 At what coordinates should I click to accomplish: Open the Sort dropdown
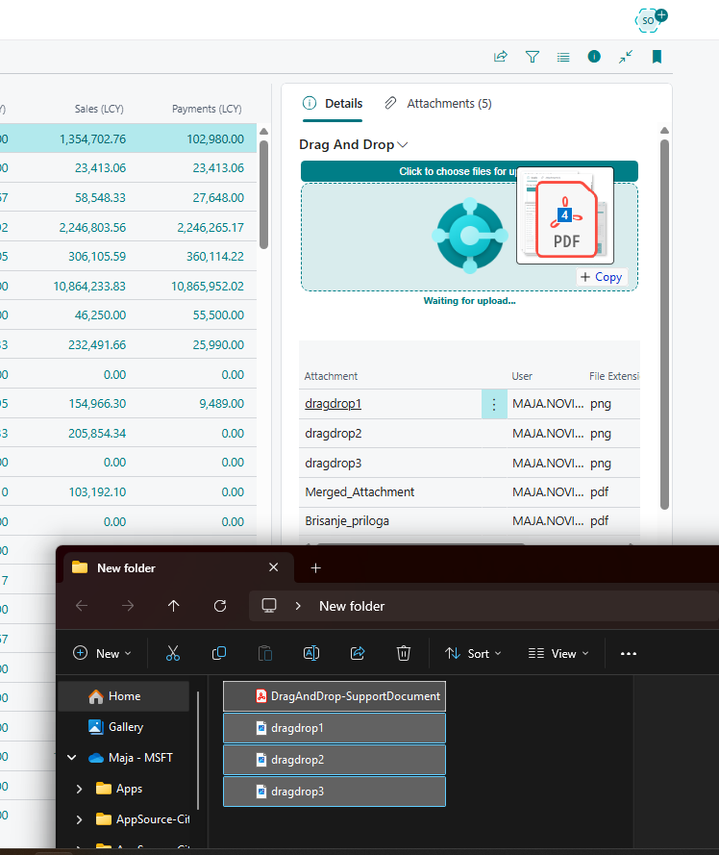click(473, 653)
